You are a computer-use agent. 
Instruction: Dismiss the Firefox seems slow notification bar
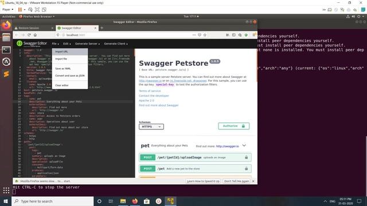pos(253,181)
